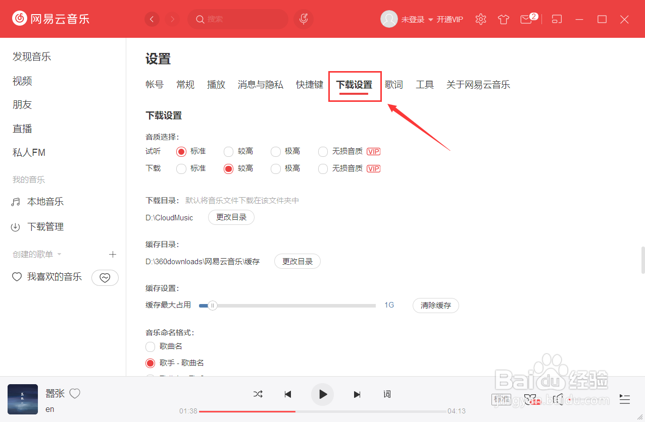Adjust the 缓存最大占用 slider
Viewport: 645px width, 422px height.
point(213,305)
